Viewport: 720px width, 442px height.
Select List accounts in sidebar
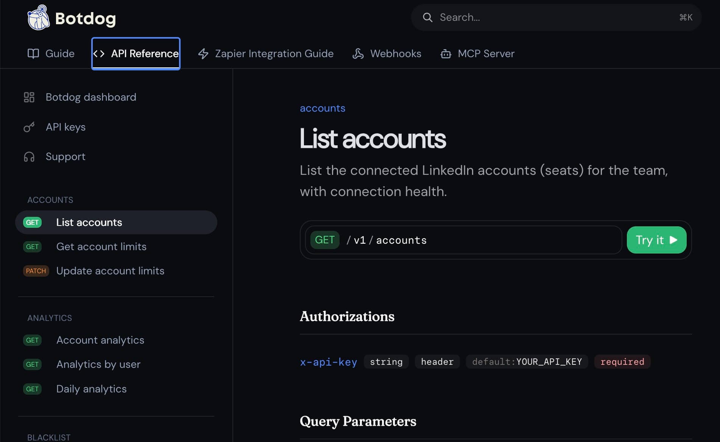[116, 223]
